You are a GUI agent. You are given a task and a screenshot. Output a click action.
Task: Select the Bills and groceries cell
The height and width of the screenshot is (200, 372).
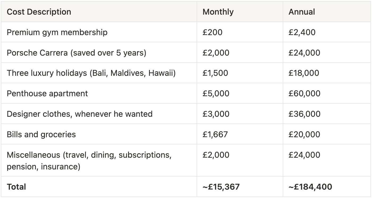click(x=99, y=134)
